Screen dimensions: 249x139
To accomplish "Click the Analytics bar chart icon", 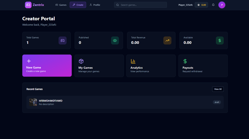I will click(133, 61).
